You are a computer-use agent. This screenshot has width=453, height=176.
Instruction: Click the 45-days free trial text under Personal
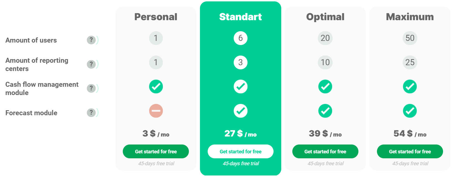tap(156, 164)
